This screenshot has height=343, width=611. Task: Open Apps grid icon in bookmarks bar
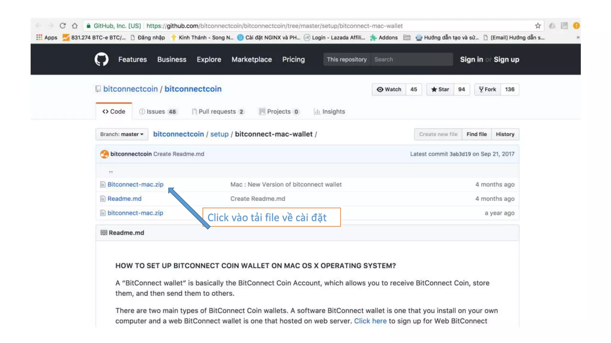[x=39, y=38]
